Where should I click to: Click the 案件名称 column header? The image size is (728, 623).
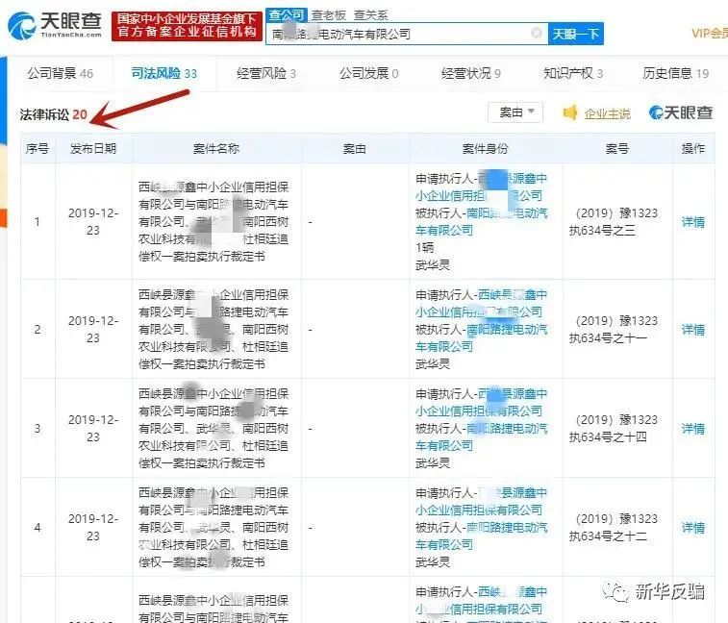point(216,149)
